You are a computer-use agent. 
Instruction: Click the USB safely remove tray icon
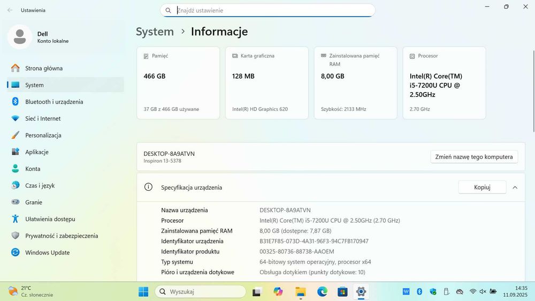point(446,291)
